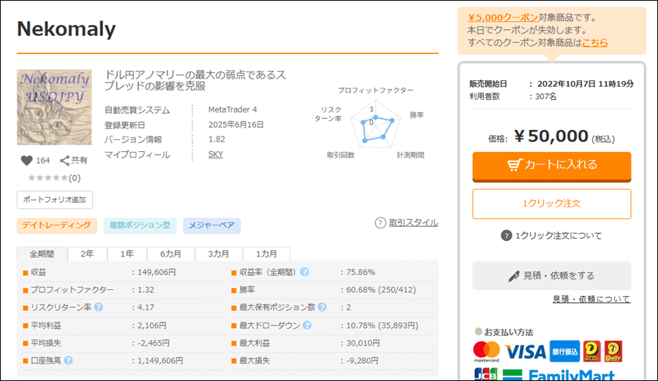Viewport: 658px width, 381px height.
Task: Open the ¥5,000クーポン link
Action: point(503,18)
